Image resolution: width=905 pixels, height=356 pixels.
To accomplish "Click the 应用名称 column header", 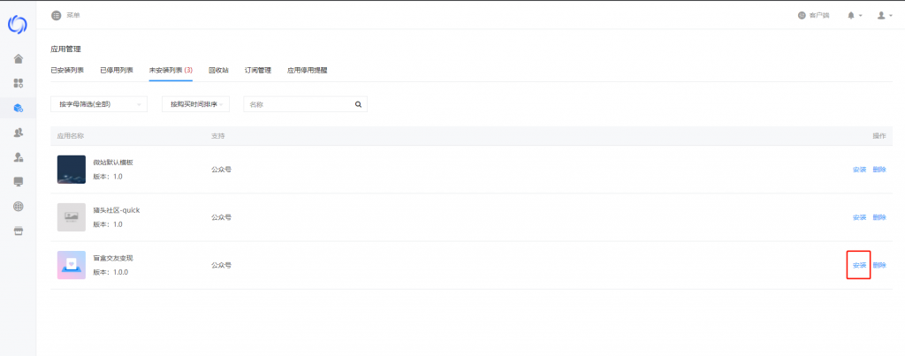I will [71, 136].
